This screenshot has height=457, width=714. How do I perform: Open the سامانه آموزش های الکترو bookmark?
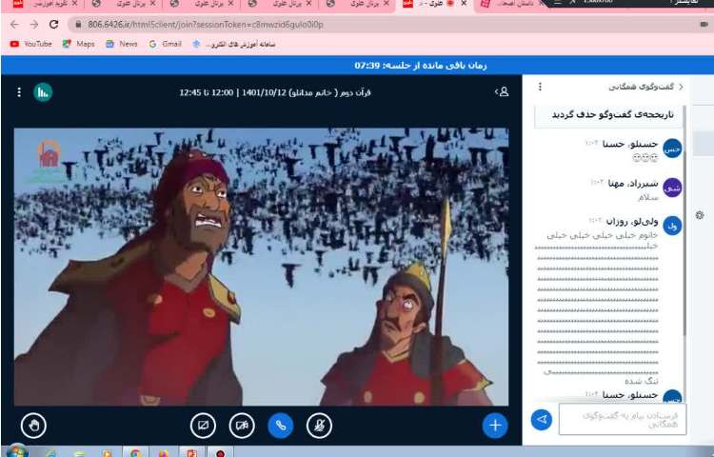click(234, 44)
